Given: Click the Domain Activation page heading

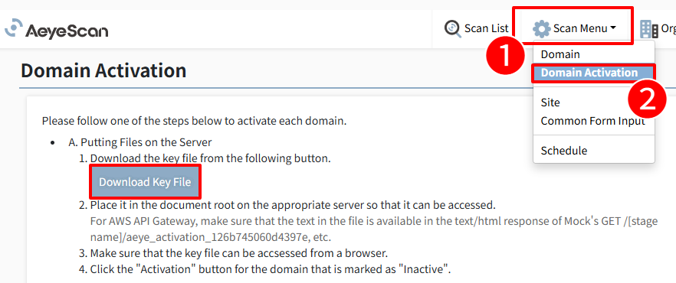Looking at the screenshot, I should [x=103, y=70].
